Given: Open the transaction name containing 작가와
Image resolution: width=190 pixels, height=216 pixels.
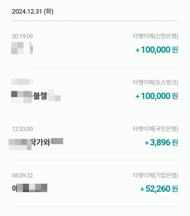Looking at the screenshot, I should [x=36, y=142].
